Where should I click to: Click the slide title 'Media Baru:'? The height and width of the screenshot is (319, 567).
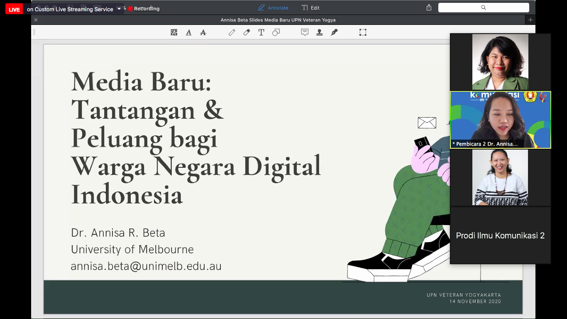point(142,82)
